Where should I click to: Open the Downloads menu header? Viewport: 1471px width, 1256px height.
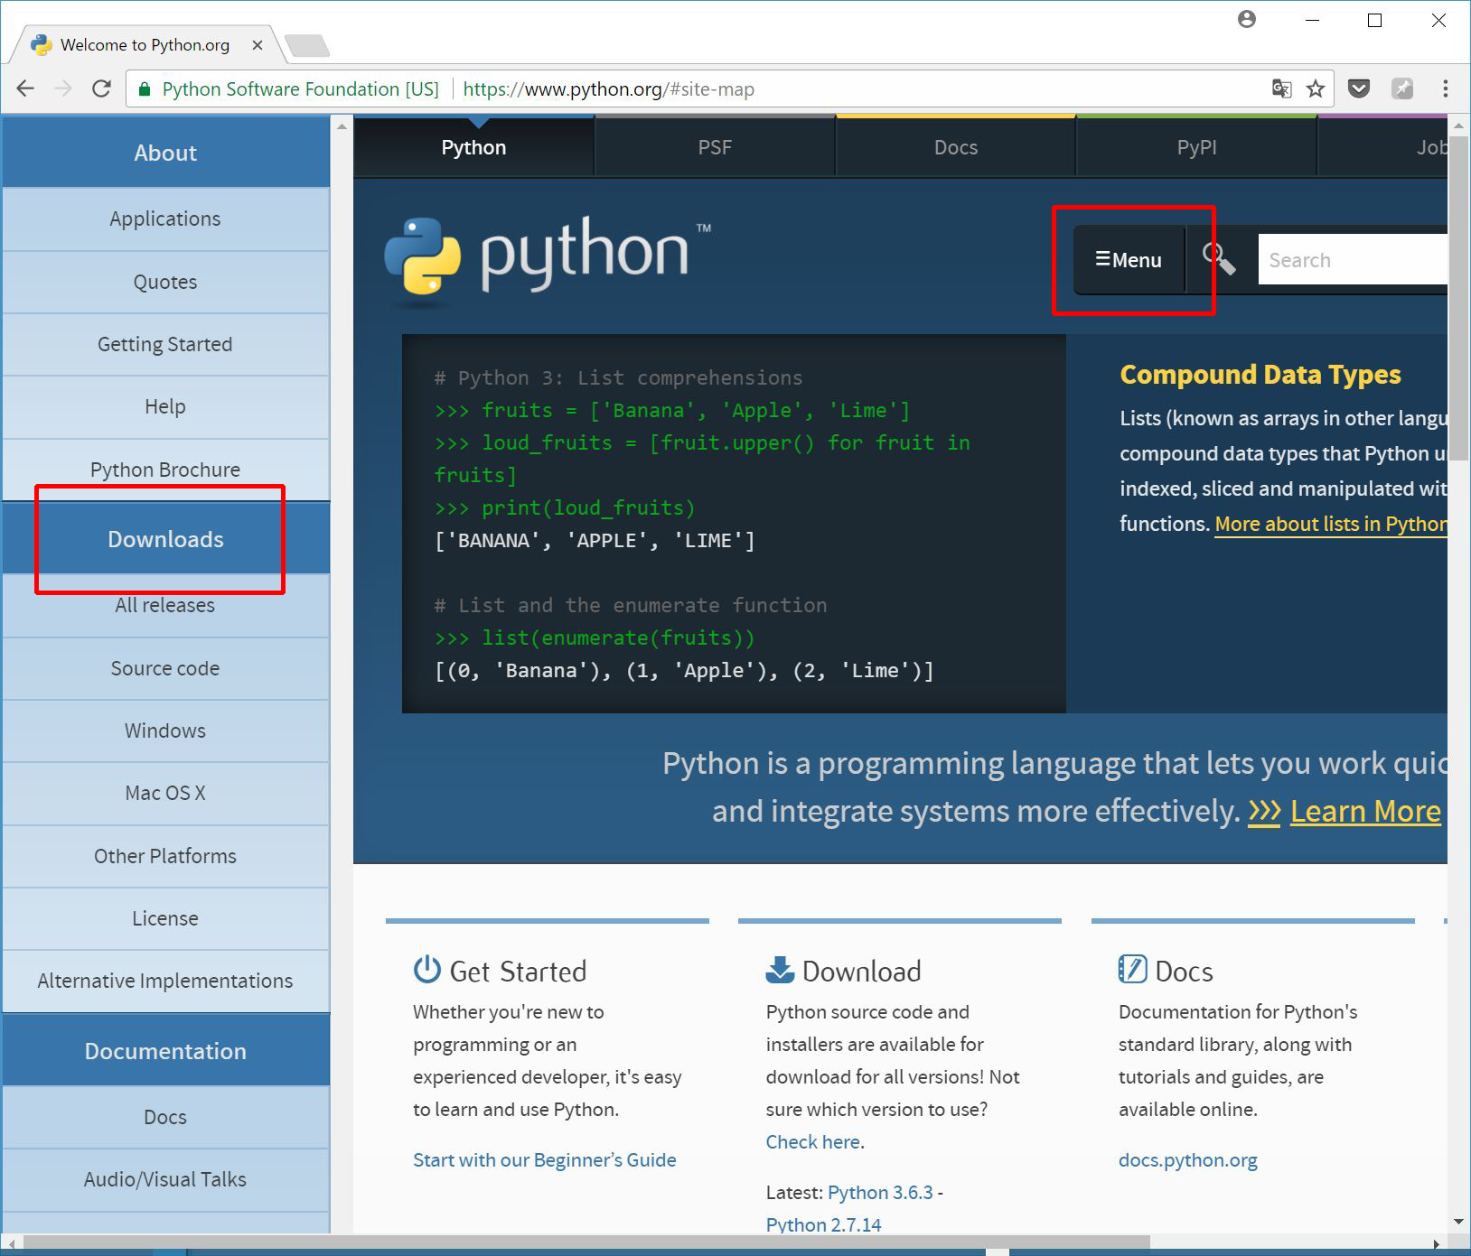(x=165, y=539)
